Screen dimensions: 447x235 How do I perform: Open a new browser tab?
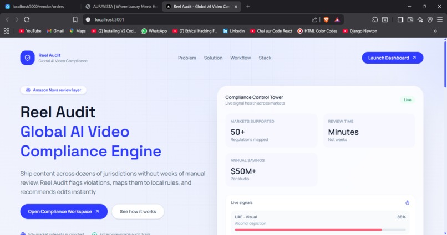click(248, 6)
